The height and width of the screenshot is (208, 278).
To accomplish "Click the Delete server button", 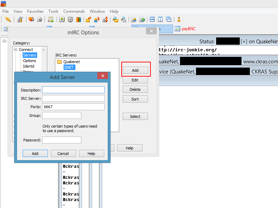I will [135, 89].
